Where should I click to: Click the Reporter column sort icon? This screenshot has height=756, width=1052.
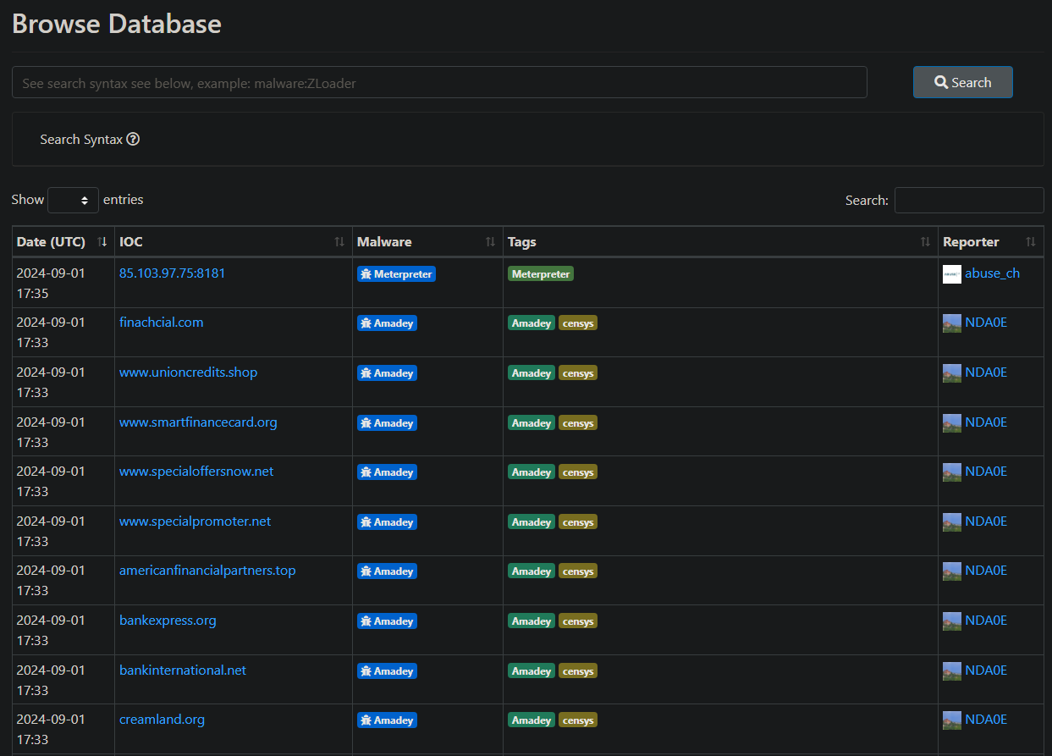(1030, 242)
